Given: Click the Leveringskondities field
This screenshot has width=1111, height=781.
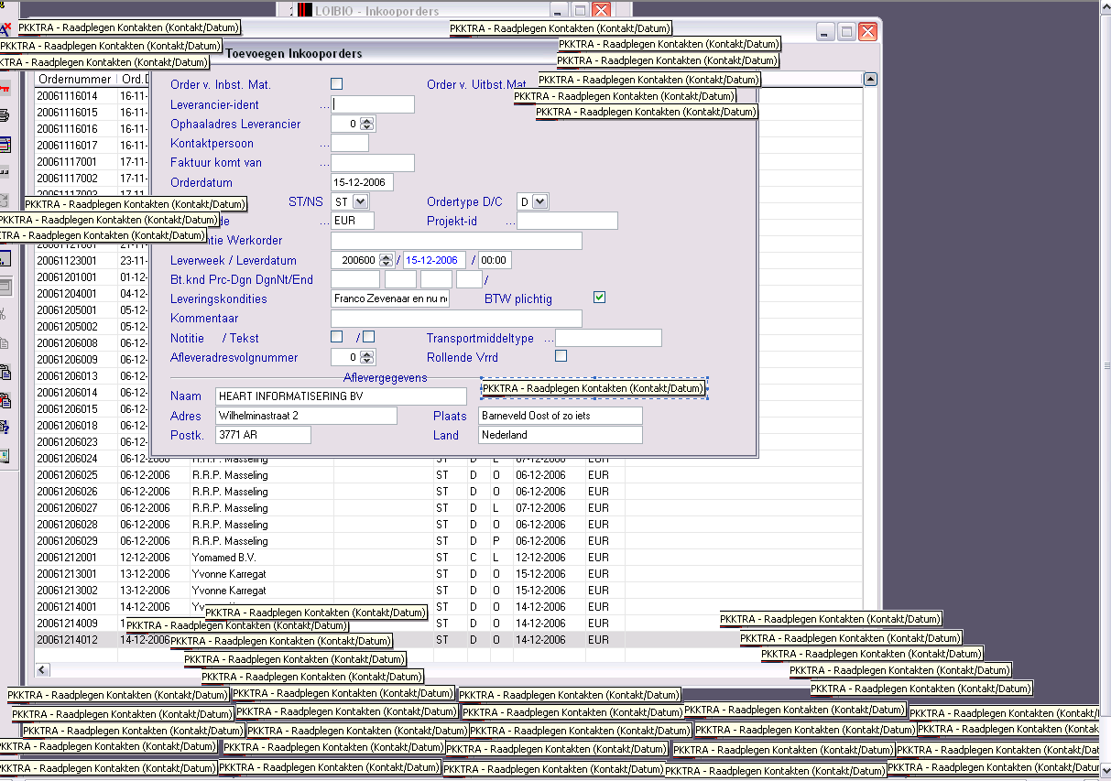Looking at the screenshot, I should [x=390, y=298].
